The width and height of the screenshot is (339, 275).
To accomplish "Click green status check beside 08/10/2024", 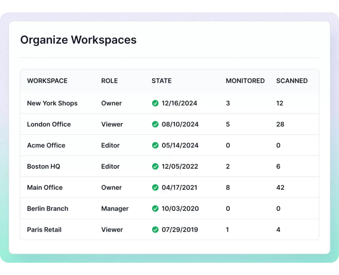I will point(155,124).
